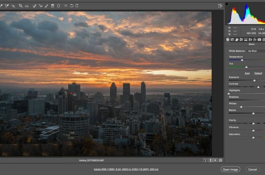
Task: Open workflow options link Adobe RGB (1998)
Action: coord(126,169)
